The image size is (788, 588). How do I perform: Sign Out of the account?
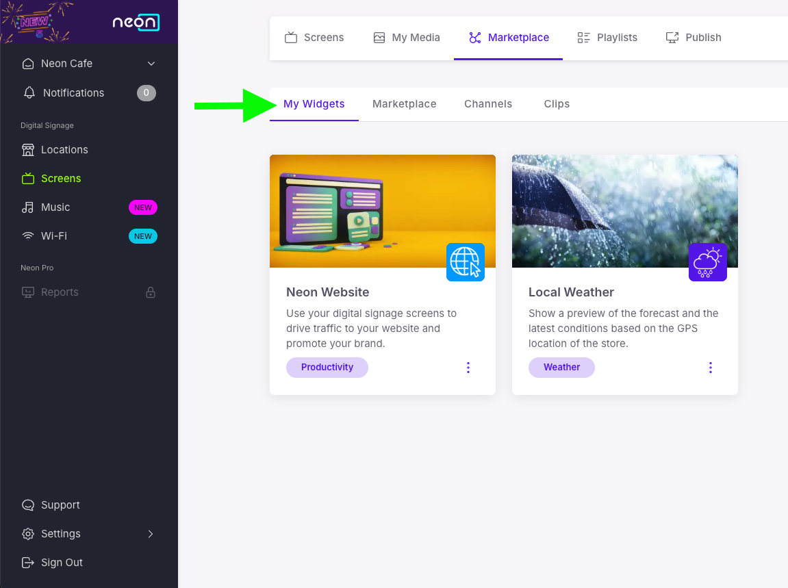tap(62, 563)
